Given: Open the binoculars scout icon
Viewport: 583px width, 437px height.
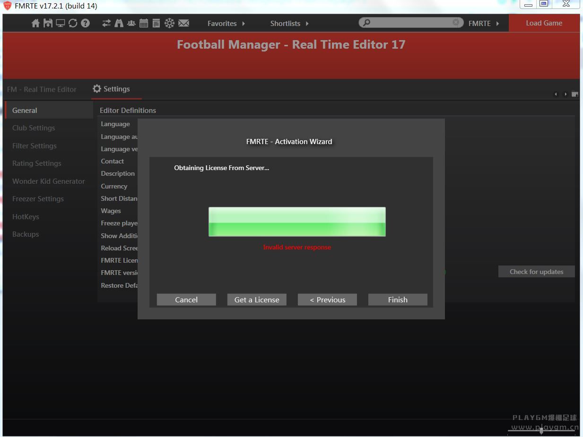Looking at the screenshot, I should click(x=119, y=23).
